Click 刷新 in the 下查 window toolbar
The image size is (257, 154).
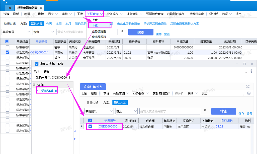click(x=46, y=71)
